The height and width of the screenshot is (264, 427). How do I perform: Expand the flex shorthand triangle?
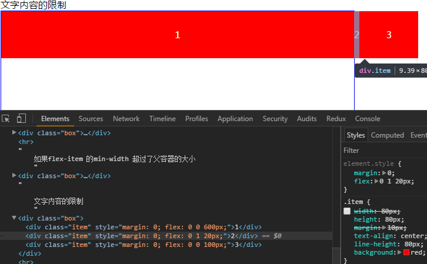(x=376, y=181)
